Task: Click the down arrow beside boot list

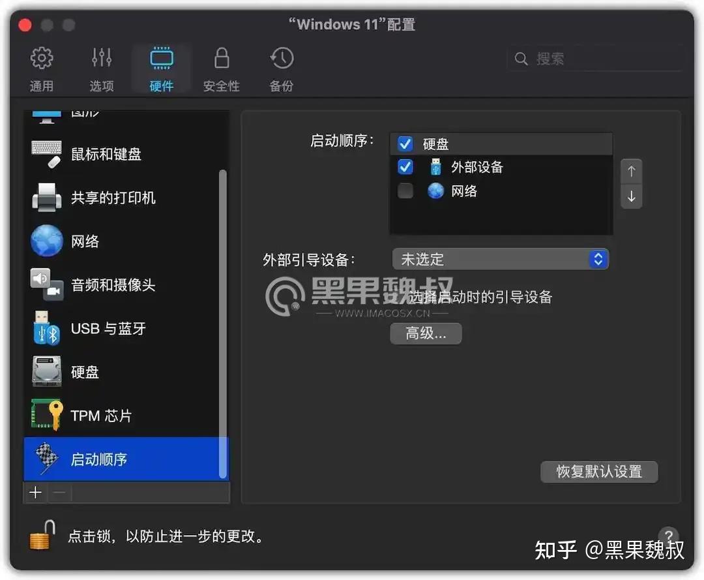Action: pyautogui.click(x=631, y=196)
